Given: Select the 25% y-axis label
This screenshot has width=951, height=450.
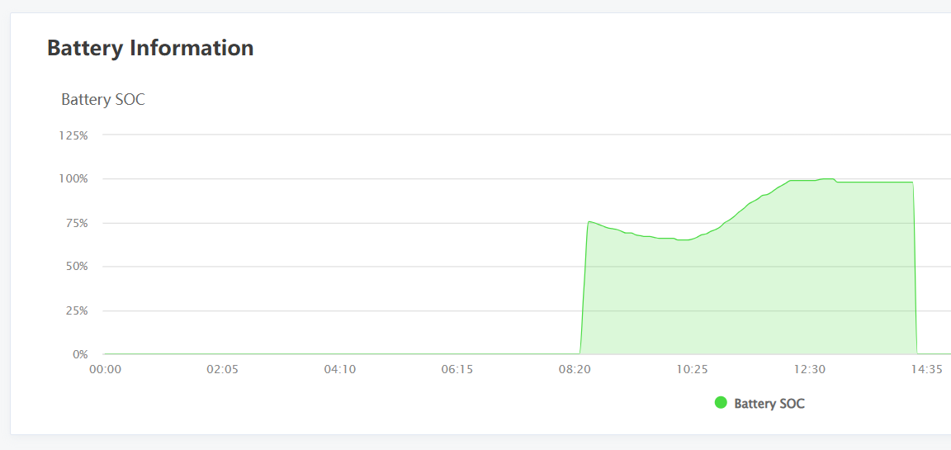Looking at the screenshot, I should (76, 310).
